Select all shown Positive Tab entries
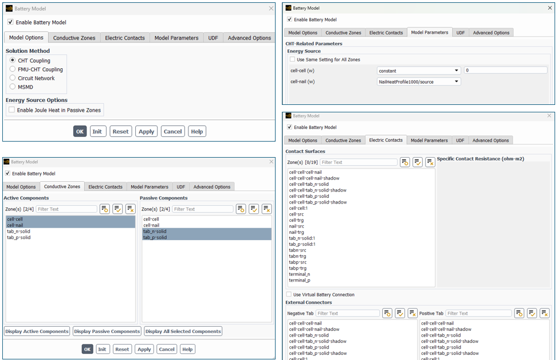 point(532,314)
